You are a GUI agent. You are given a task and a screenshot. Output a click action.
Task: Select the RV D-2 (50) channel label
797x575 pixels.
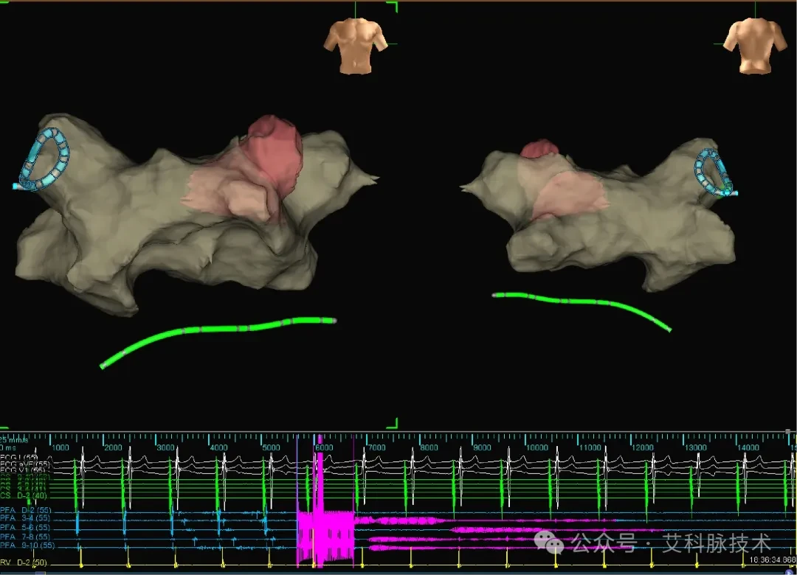click(x=24, y=562)
